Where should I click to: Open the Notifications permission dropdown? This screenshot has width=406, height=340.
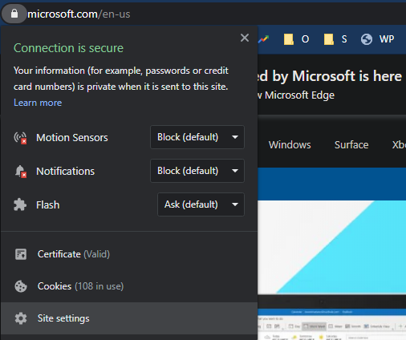(x=197, y=171)
